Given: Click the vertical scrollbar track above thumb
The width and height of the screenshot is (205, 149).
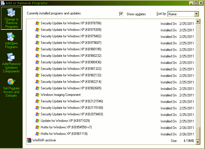Looking at the screenshot, I should point(198,75).
